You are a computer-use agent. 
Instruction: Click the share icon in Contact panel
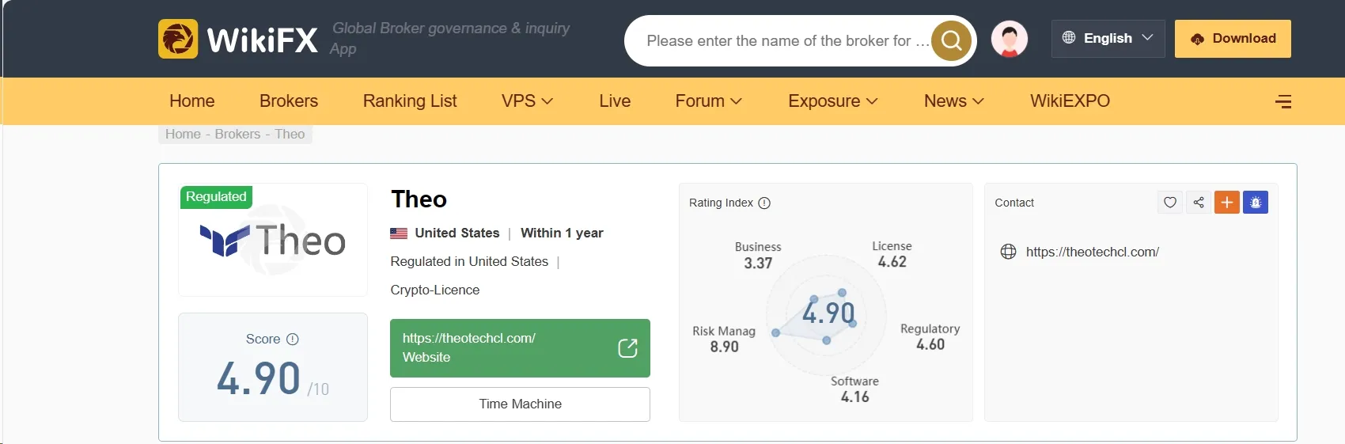pyautogui.click(x=1199, y=203)
